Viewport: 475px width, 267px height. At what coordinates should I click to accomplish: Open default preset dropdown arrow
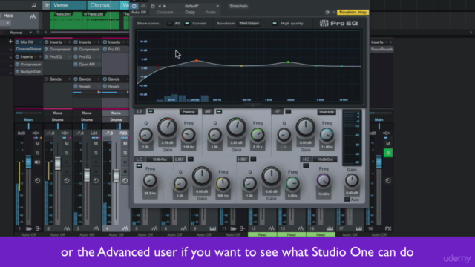click(x=217, y=6)
